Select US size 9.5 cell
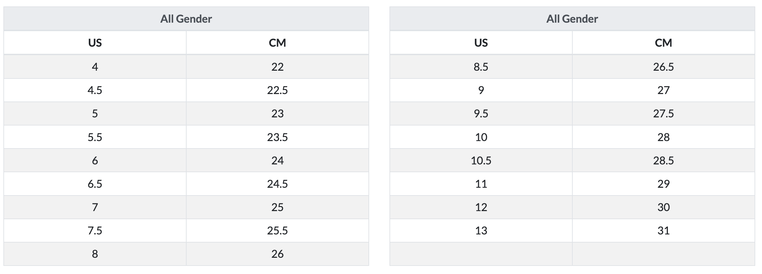The width and height of the screenshot is (762, 274). point(481,114)
